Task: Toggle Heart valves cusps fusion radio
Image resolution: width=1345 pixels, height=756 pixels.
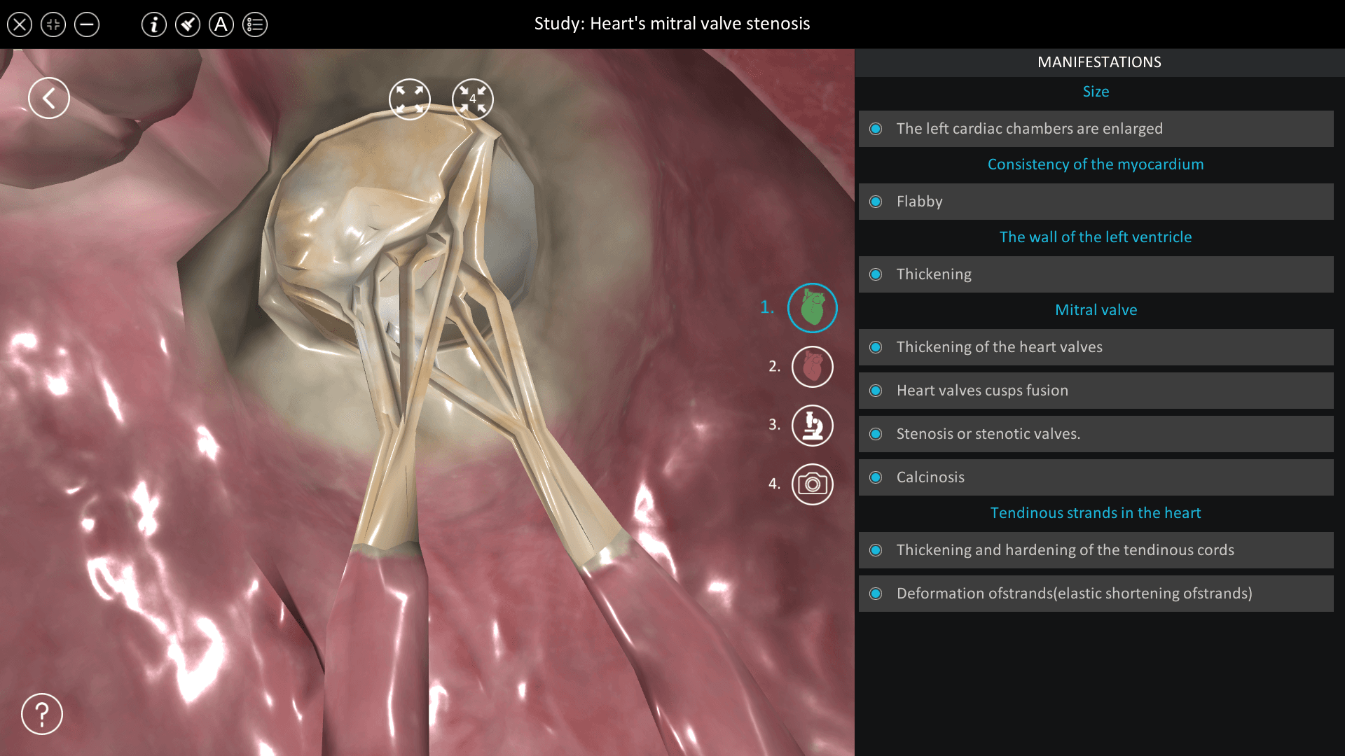Action: click(876, 391)
